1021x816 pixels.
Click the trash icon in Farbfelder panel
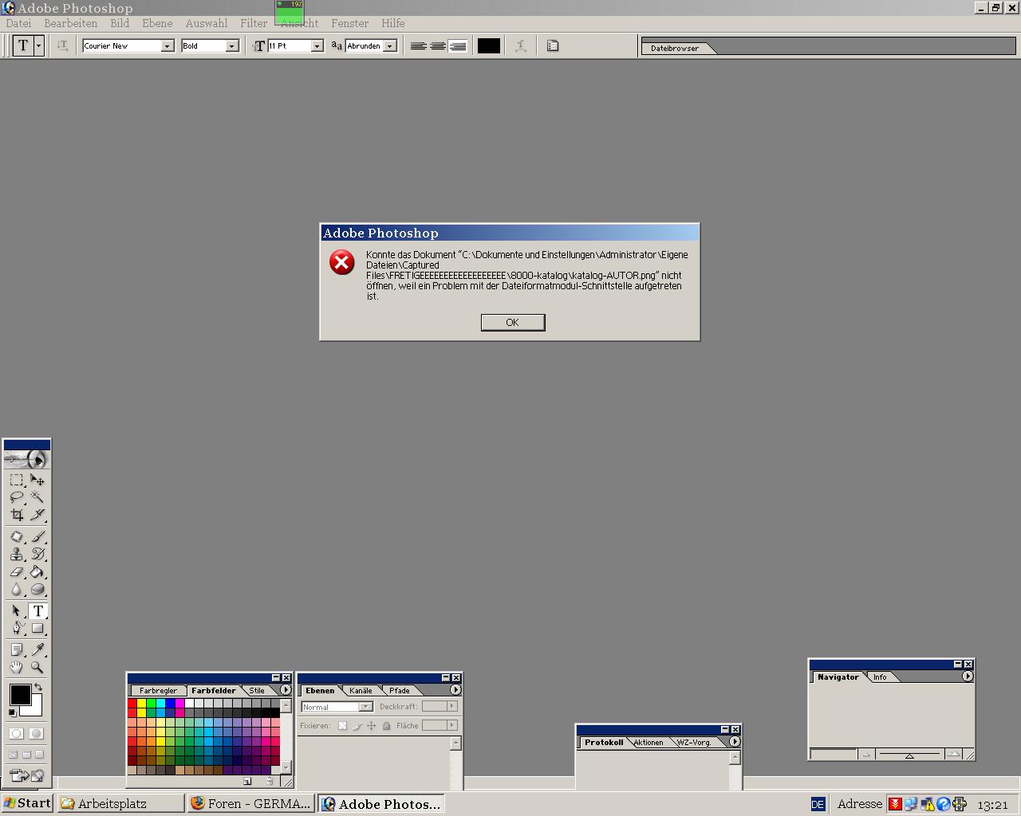pyautogui.click(x=270, y=782)
